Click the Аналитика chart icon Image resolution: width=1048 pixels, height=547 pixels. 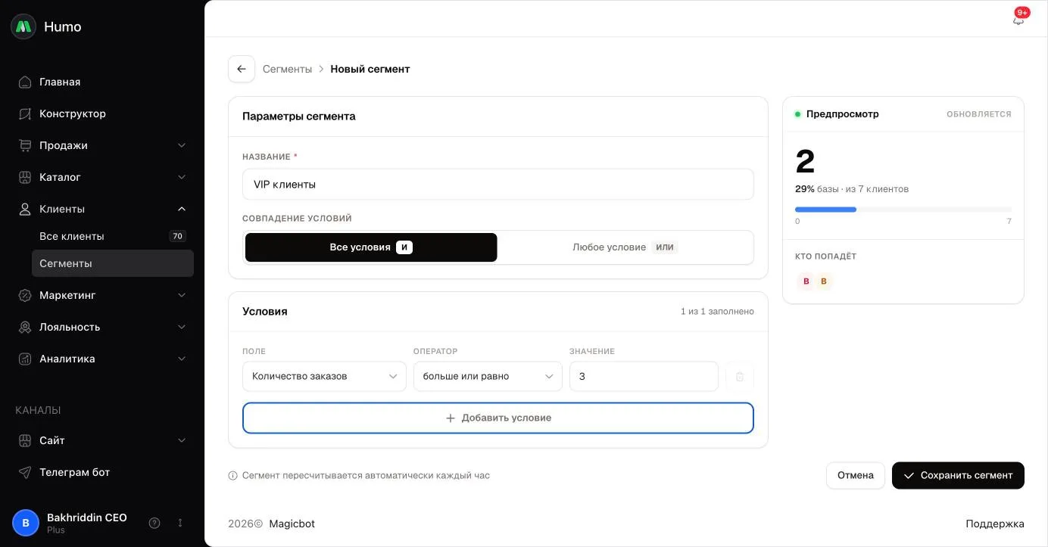coord(25,359)
